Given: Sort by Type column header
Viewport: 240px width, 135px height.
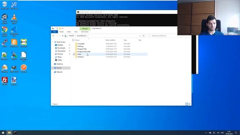Looking at the screenshot, I should click(125, 40).
